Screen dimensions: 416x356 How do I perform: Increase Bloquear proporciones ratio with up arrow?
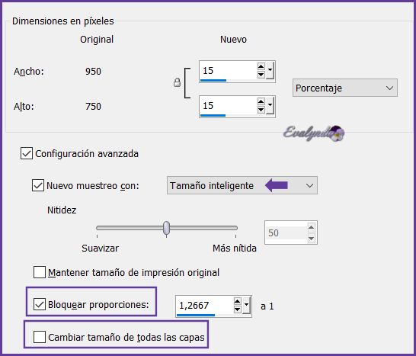pyautogui.click(x=238, y=301)
